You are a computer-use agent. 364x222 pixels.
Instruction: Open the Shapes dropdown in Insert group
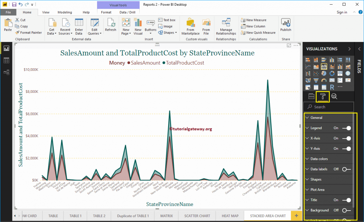click(x=167, y=32)
